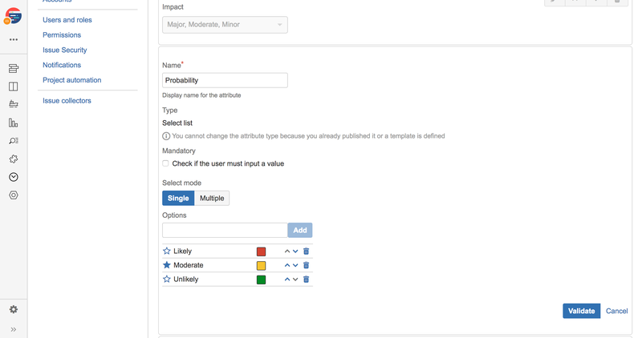This screenshot has height=338, width=642.
Task: Click the yellow color swatch for Moderate
Action: (261, 265)
